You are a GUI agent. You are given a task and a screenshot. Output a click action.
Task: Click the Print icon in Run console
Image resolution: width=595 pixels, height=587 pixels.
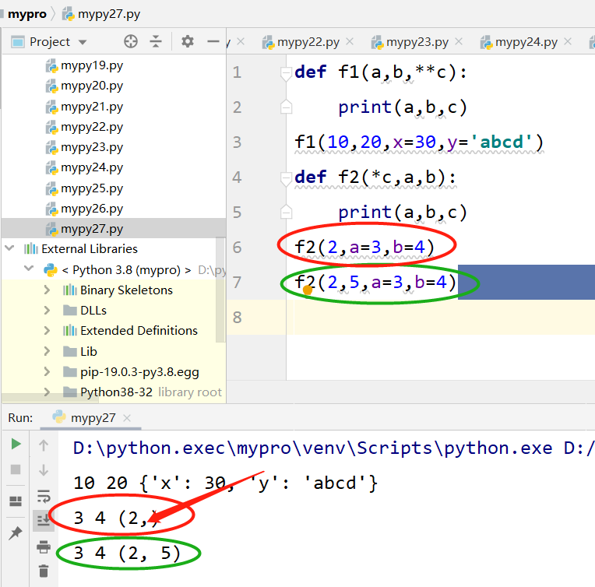click(44, 547)
